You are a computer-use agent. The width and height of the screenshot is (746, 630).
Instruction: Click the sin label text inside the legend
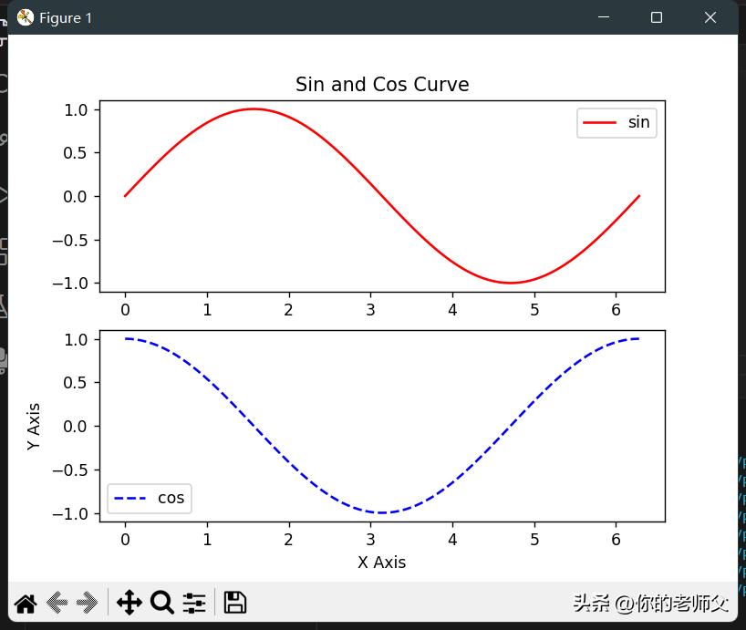pos(638,122)
